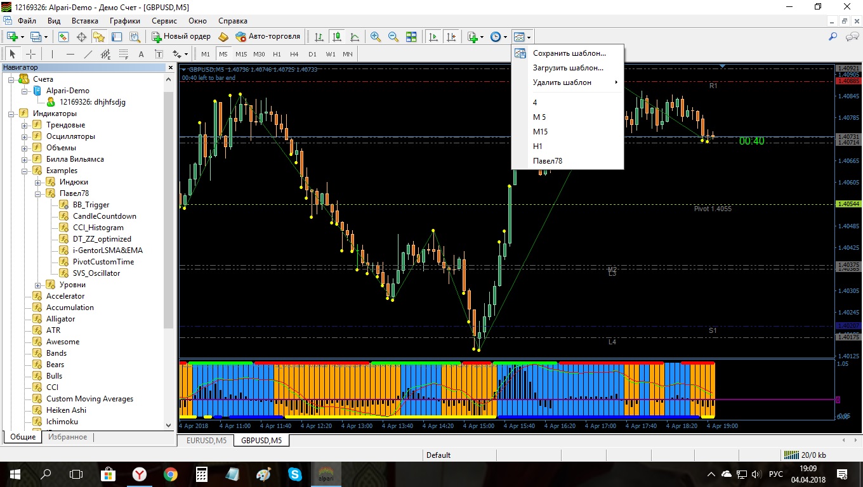Choose Загрузить шаблон... from the menu
The width and height of the screenshot is (863, 487).
(x=568, y=68)
